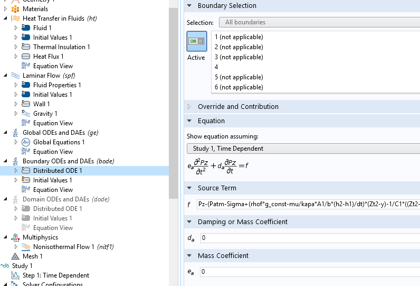This screenshot has width=420, height=286.
Task: Click the damping coefficient d_a input field
Action: pos(309,238)
